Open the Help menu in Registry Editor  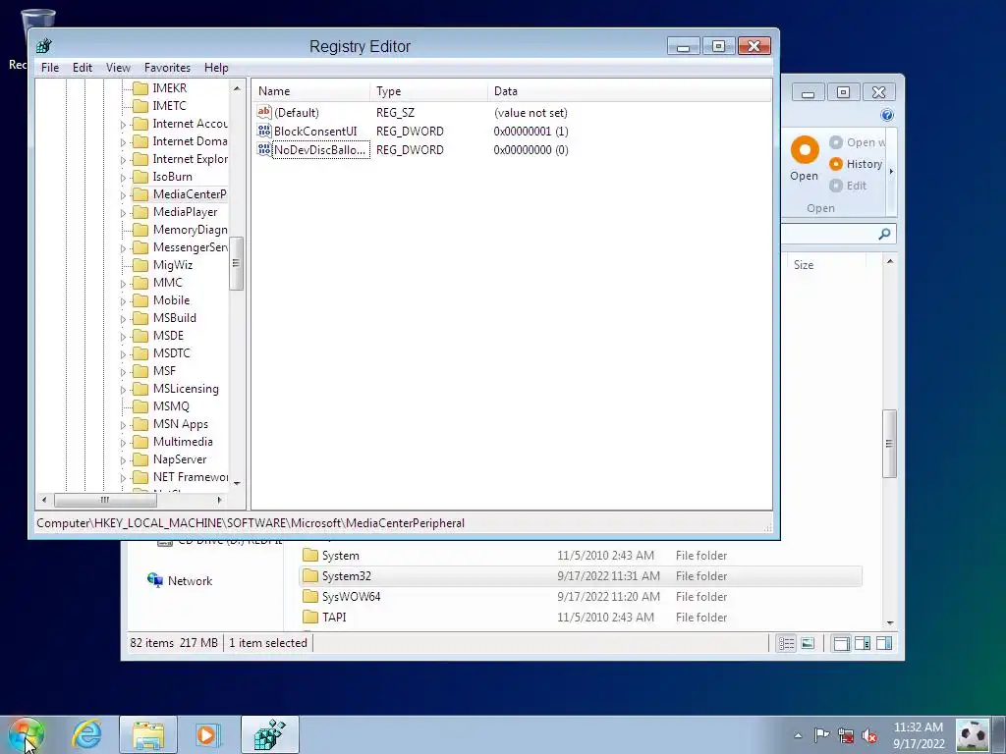pos(216,68)
